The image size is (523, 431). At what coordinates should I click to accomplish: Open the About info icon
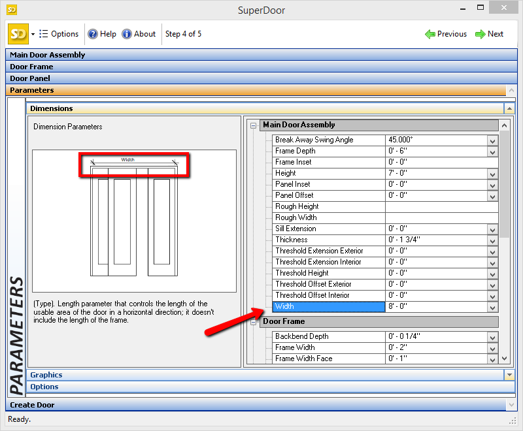pos(126,34)
